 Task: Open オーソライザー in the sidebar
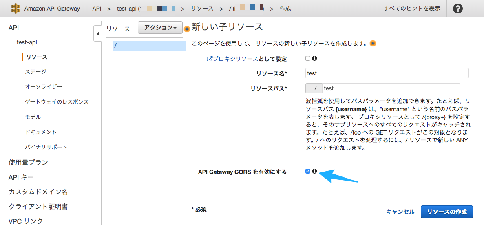(x=43, y=87)
